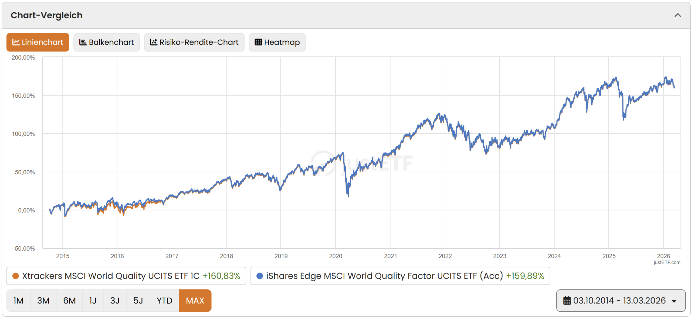The width and height of the screenshot is (691, 317).
Task: Click the grid icon in Heatmap
Action: click(258, 42)
